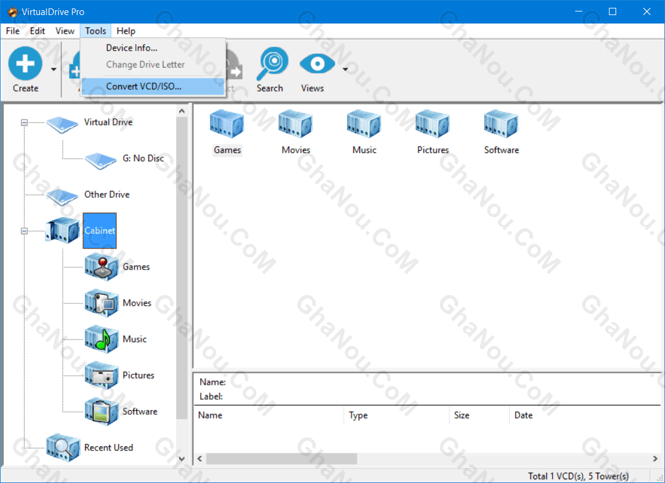Click tree panel scroll up arrow

(182, 111)
